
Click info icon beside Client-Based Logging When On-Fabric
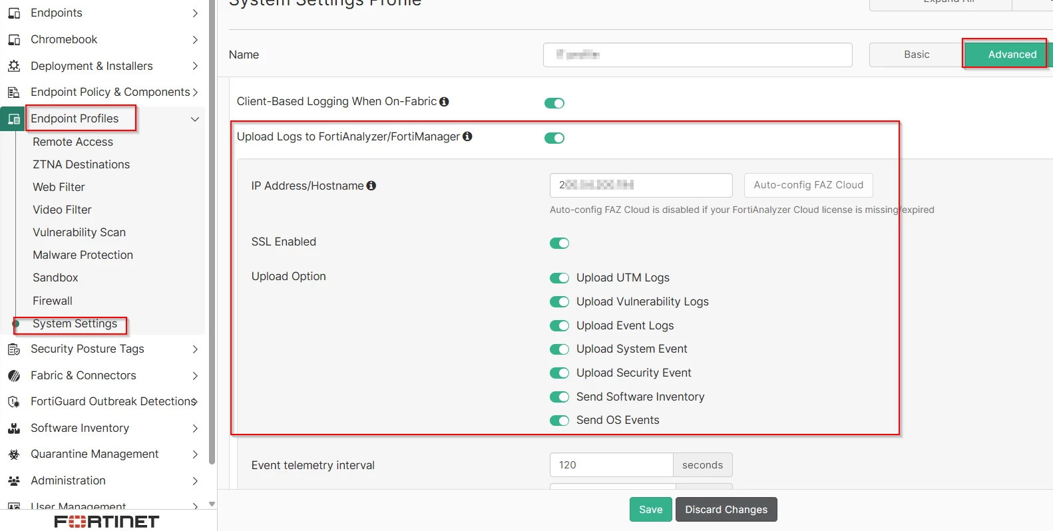444,102
